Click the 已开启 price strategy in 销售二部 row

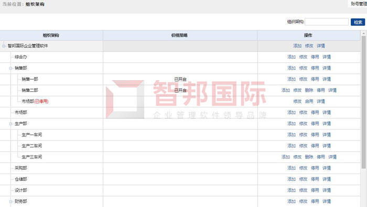click(180, 90)
